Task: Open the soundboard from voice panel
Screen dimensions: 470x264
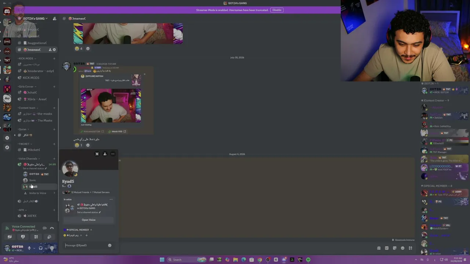Action: tap(49, 237)
